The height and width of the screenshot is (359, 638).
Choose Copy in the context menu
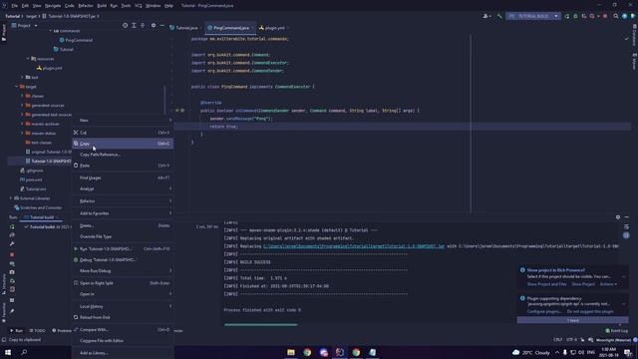(x=123, y=144)
